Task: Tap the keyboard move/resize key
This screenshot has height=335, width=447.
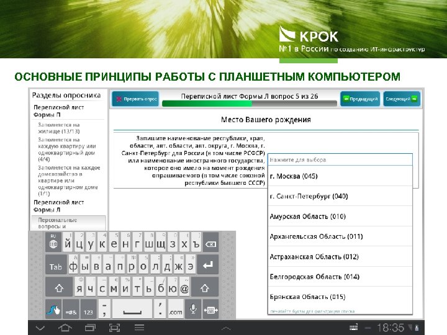Action: click(x=210, y=309)
